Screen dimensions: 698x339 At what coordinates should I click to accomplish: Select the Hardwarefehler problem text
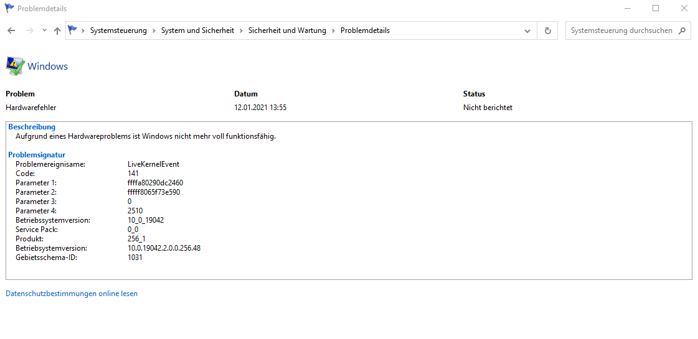coord(31,107)
